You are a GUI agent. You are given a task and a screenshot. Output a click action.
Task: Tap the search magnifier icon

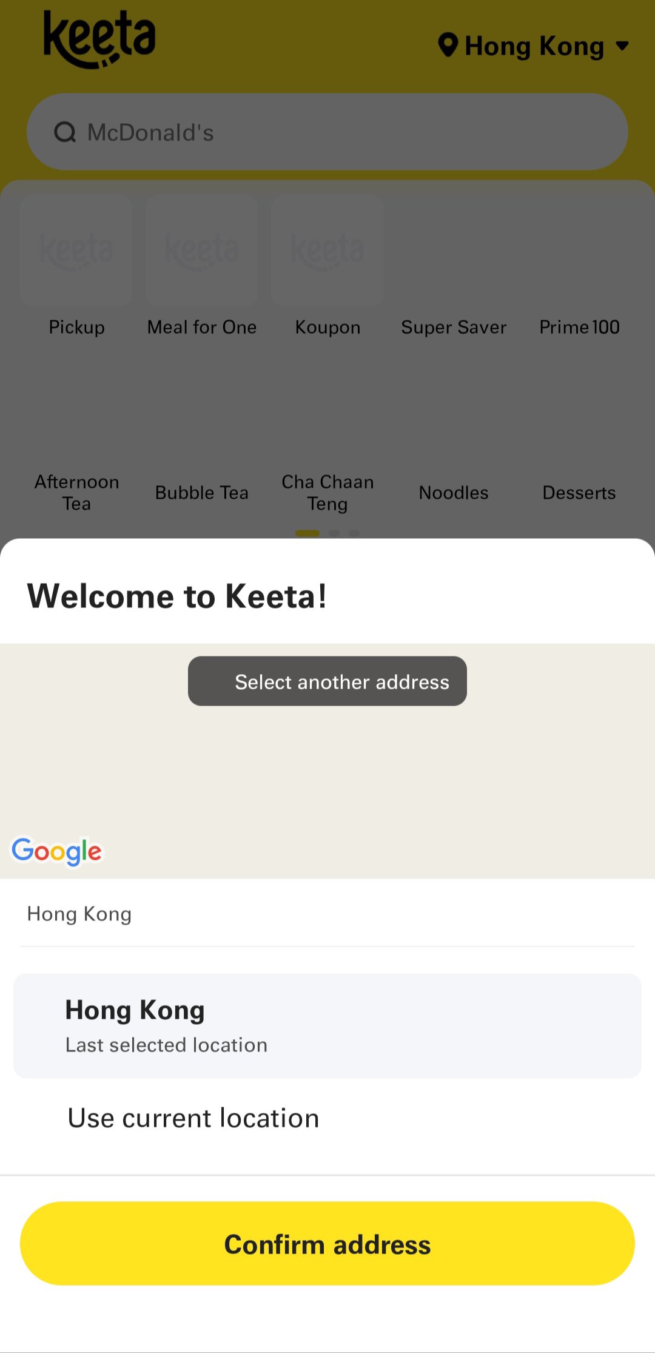(x=65, y=132)
